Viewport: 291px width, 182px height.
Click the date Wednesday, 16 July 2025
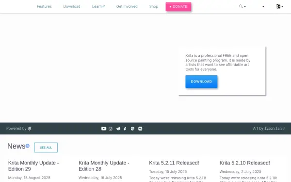point(100,178)
